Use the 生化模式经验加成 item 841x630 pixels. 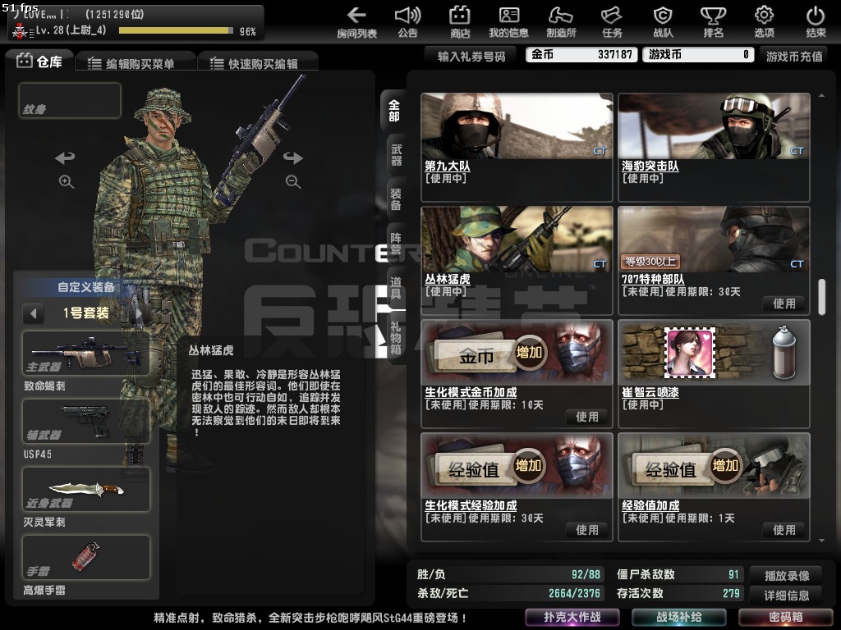pyautogui.click(x=586, y=530)
